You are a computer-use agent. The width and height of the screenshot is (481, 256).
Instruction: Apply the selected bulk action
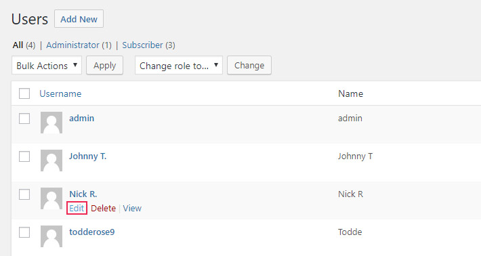click(104, 65)
